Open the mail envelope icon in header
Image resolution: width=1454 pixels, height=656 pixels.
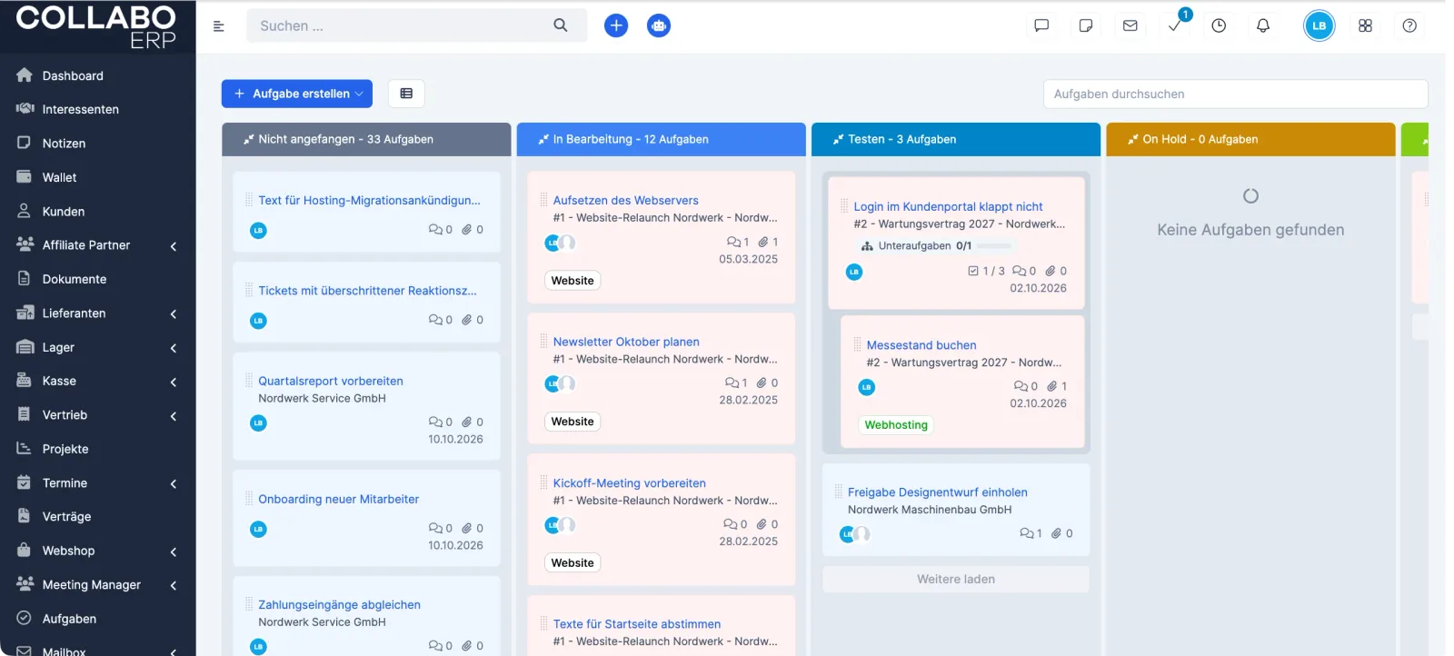1130,25
